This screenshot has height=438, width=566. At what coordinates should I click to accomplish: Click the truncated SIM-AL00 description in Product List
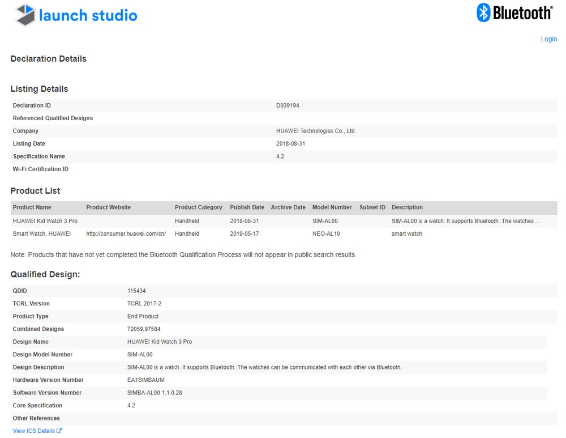[x=466, y=221]
